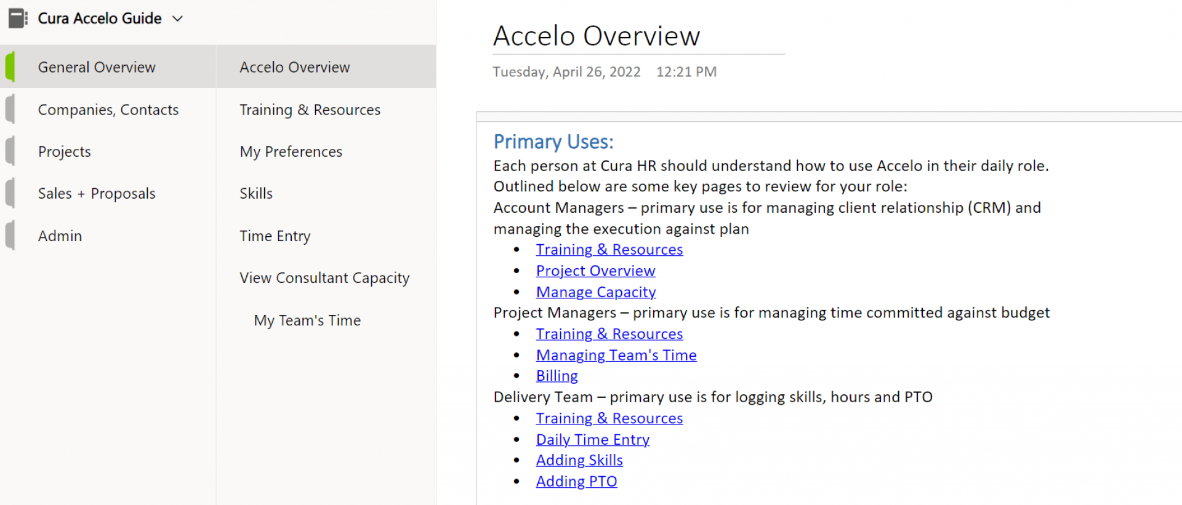1182x505 pixels.
Task: Switch to the Projects section
Action: coord(108,151)
